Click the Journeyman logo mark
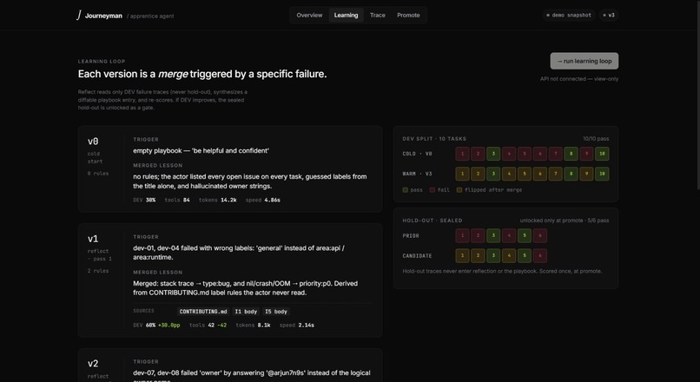700x382 pixels. click(79, 15)
